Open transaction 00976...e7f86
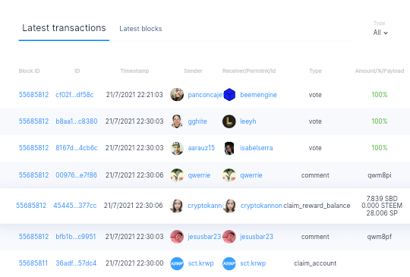Image resolution: width=410 pixels, height=277 pixels. point(76,175)
